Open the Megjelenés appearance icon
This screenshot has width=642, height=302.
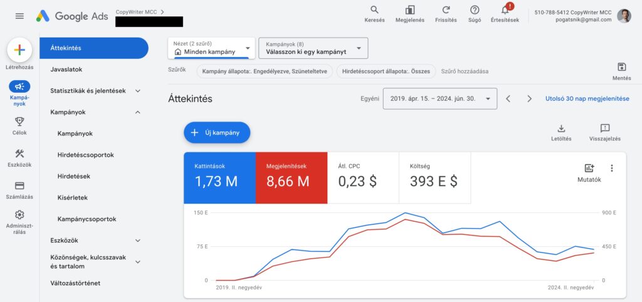coord(410,10)
